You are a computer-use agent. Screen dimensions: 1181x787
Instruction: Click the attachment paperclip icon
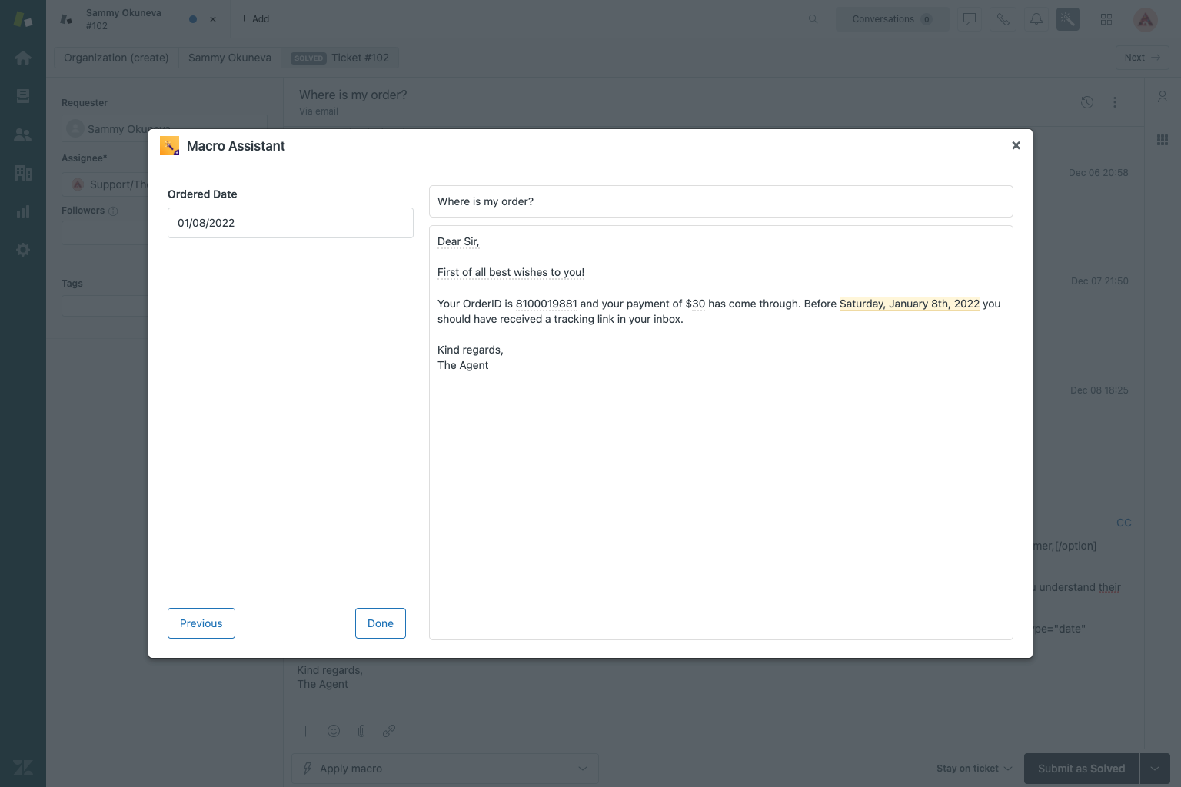(361, 731)
